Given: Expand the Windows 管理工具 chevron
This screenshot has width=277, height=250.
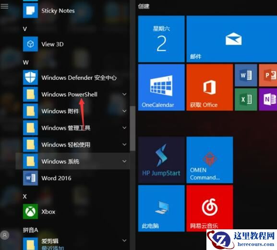Looking at the screenshot, I should [x=124, y=128].
